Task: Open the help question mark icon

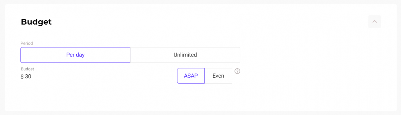Action: tap(237, 71)
